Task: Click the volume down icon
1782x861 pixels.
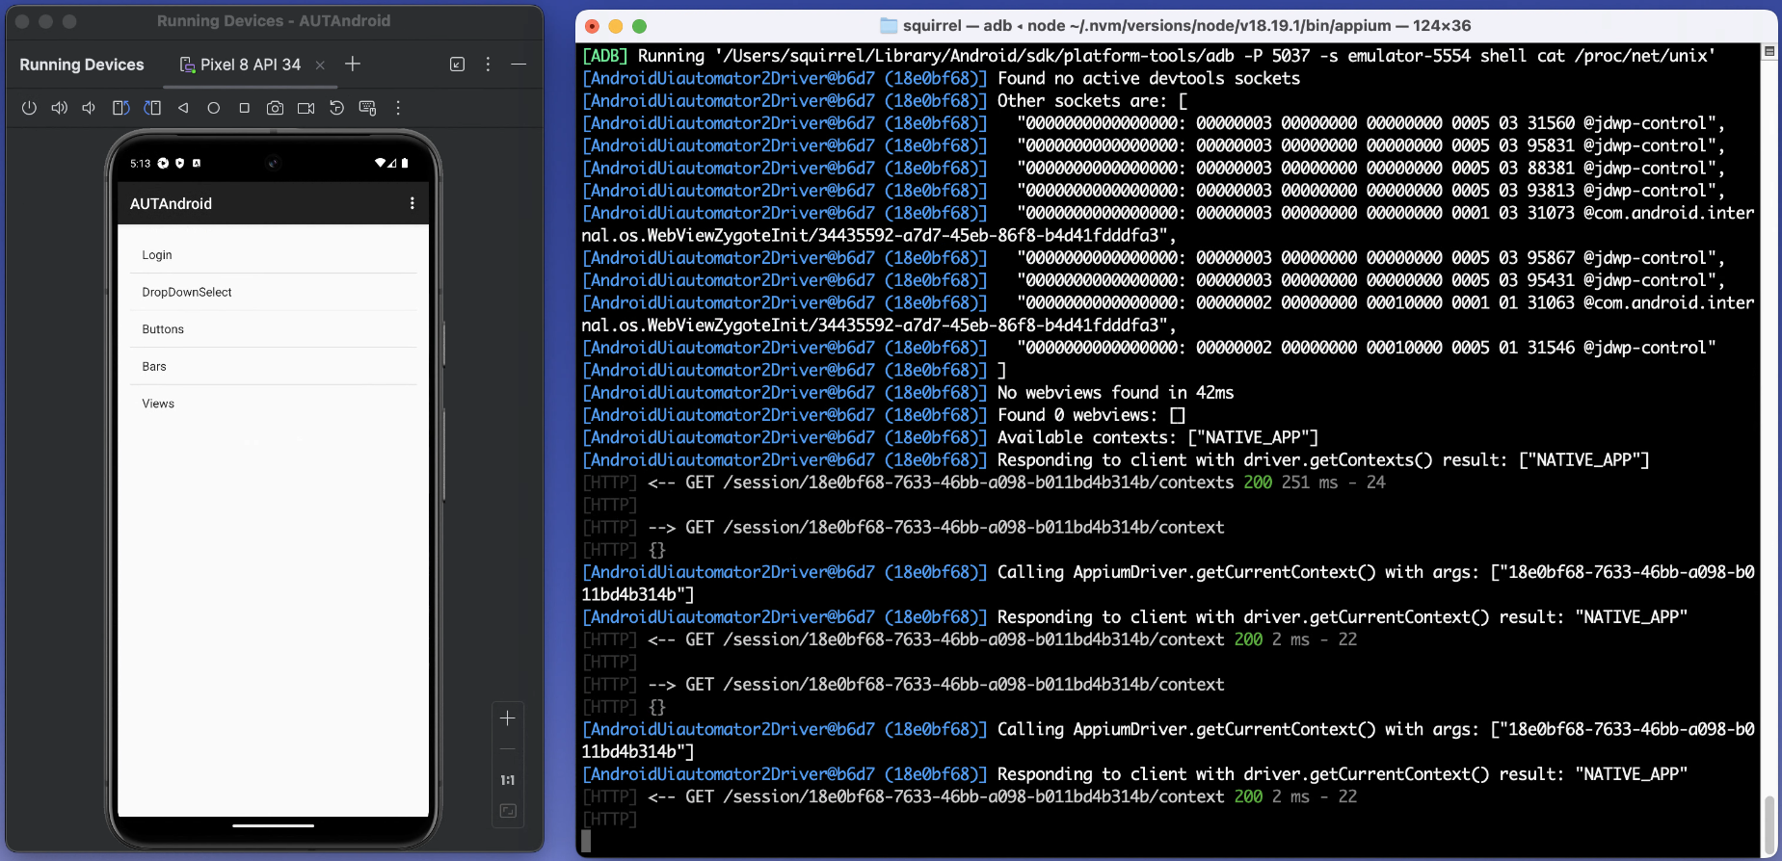Action: tap(89, 108)
